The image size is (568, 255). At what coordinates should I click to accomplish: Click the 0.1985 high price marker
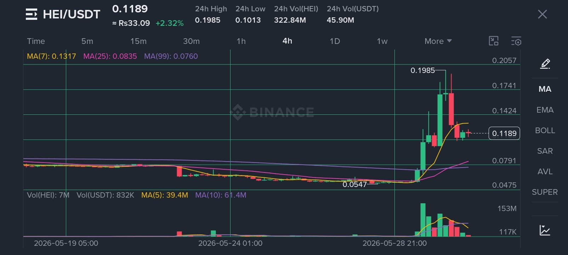pos(422,70)
